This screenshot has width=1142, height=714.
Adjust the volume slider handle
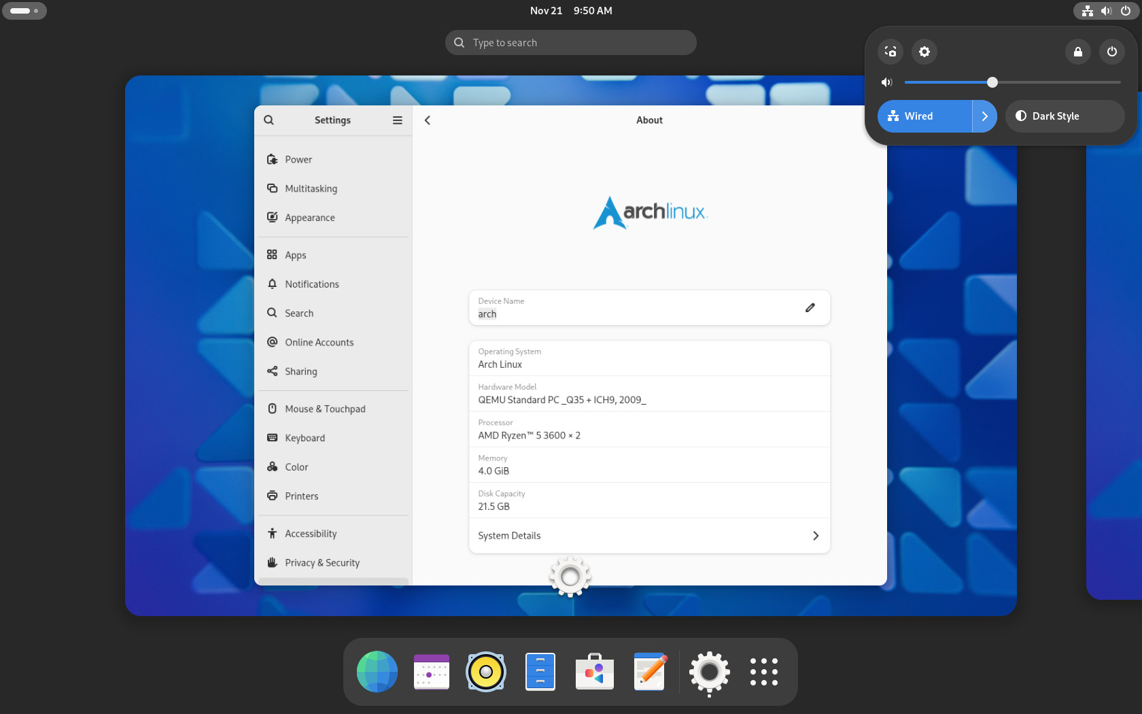992,82
